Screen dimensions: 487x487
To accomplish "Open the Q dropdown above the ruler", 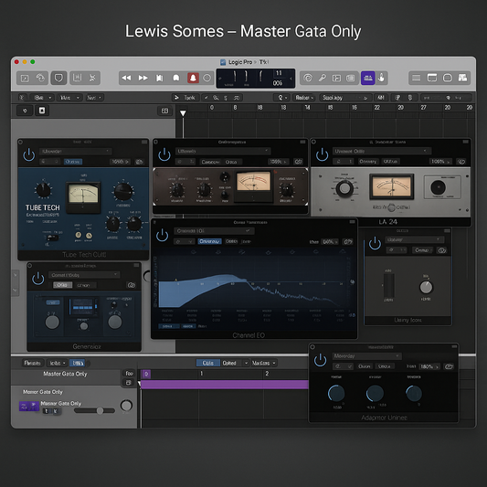I will tap(282, 98).
